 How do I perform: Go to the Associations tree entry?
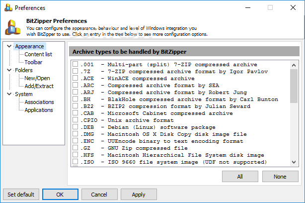click(x=39, y=102)
